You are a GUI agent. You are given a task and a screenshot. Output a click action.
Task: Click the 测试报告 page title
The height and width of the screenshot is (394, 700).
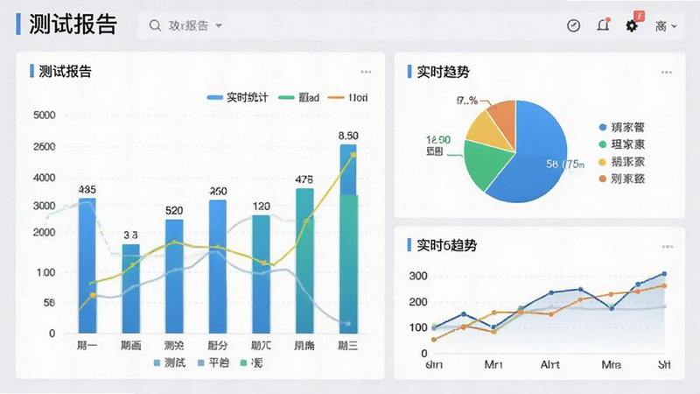pyautogui.click(x=73, y=25)
